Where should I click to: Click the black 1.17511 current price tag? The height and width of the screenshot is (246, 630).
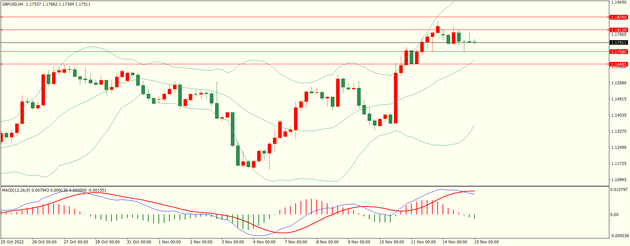tap(618, 42)
